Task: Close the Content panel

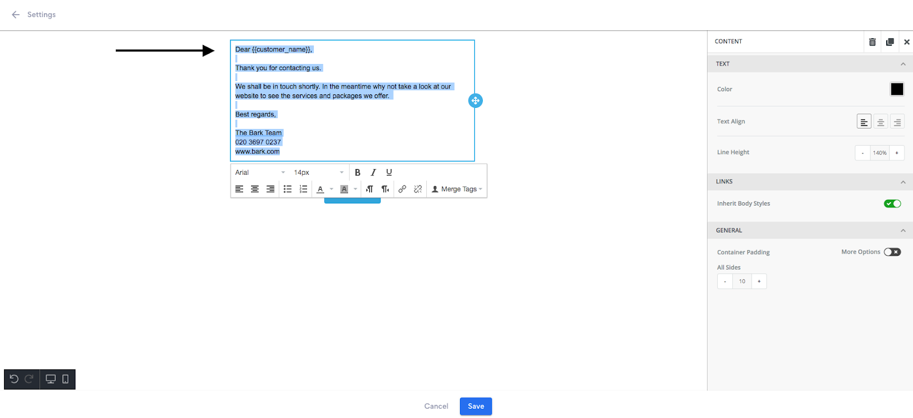Action: (x=907, y=42)
